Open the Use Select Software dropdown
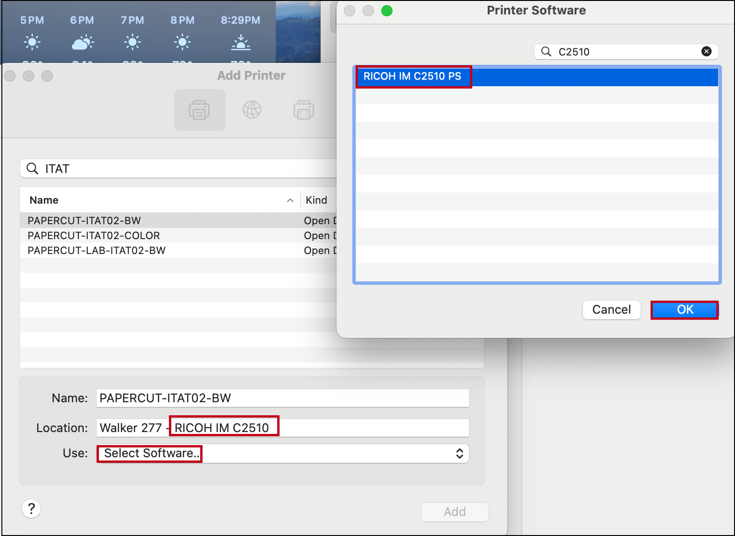The image size is (735, 536). (x=282, y=454)
